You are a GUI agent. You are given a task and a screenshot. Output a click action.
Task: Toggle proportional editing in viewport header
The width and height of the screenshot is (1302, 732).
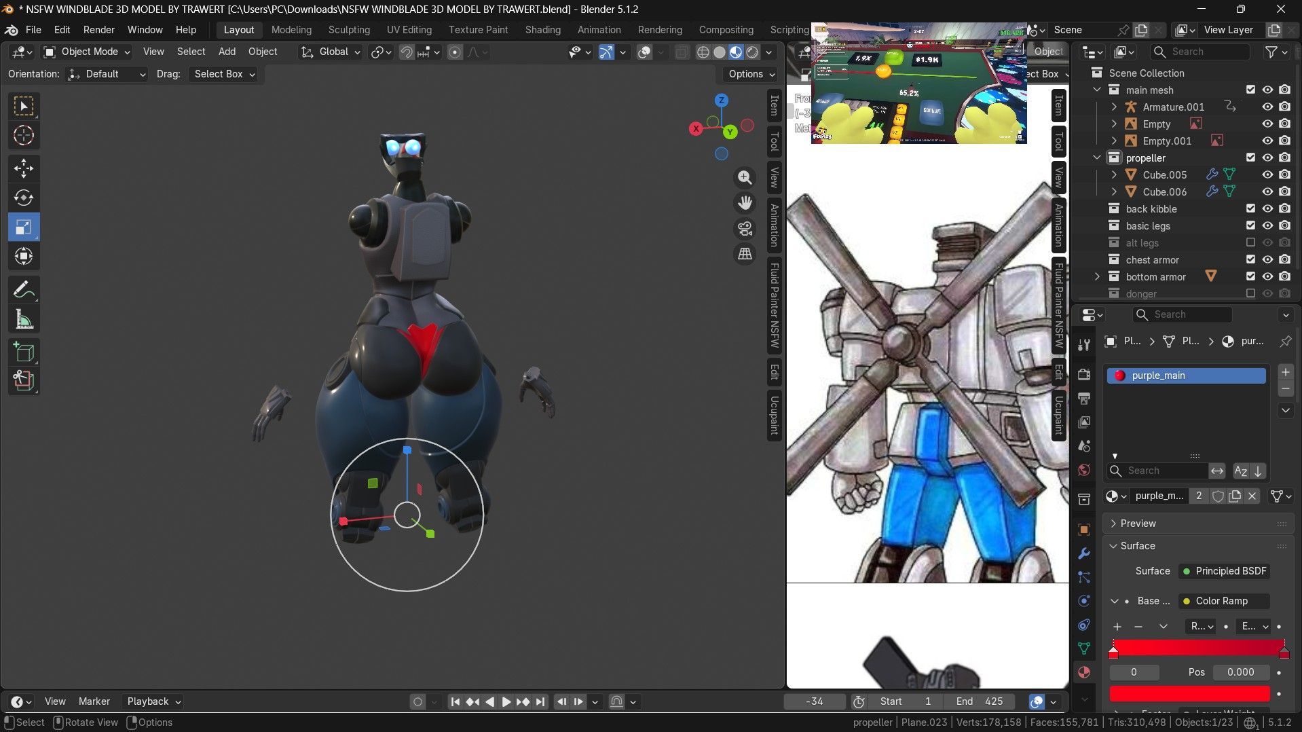pyautogui.click(x=455, y=52)
